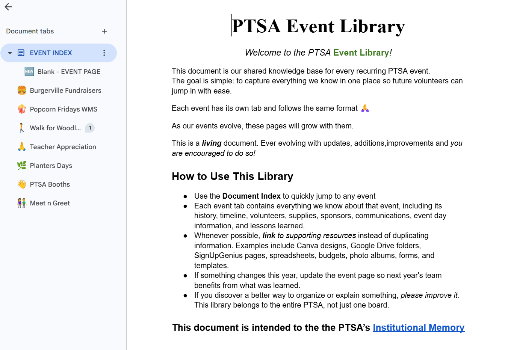Click the NEW emoji icon beside Blank page
Screen dimensions: 508x350
pyautogui.click(x=29, y=71)
